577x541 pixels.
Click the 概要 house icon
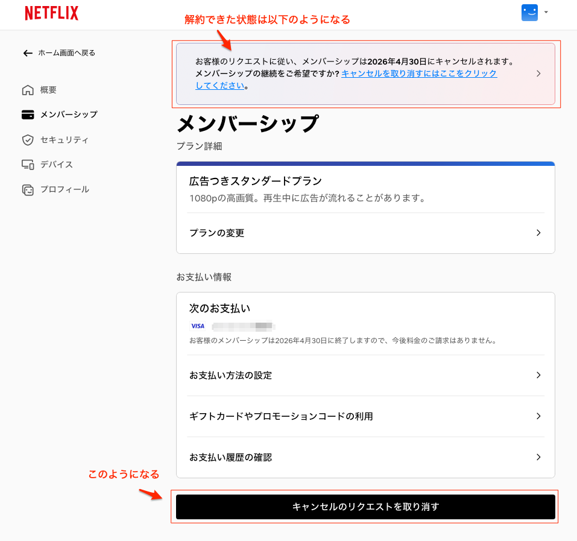[28, 90]
